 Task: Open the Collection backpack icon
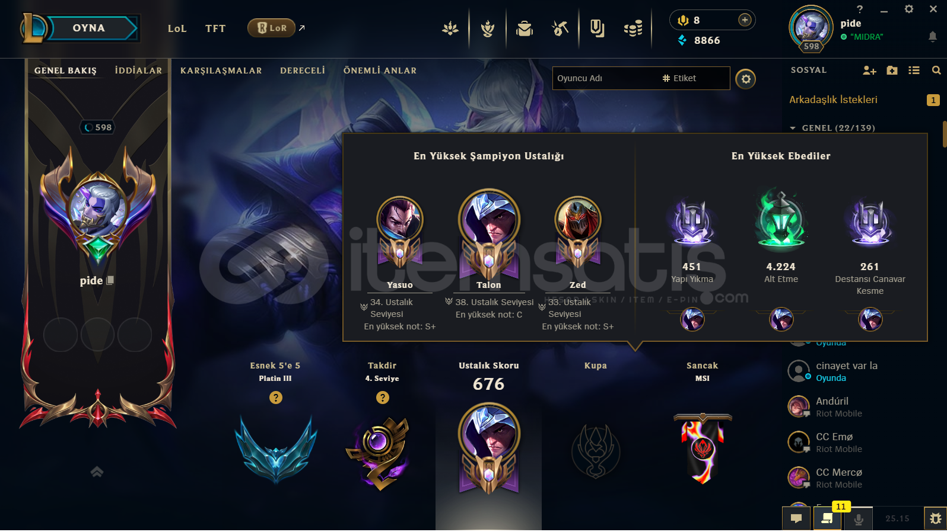525,28
